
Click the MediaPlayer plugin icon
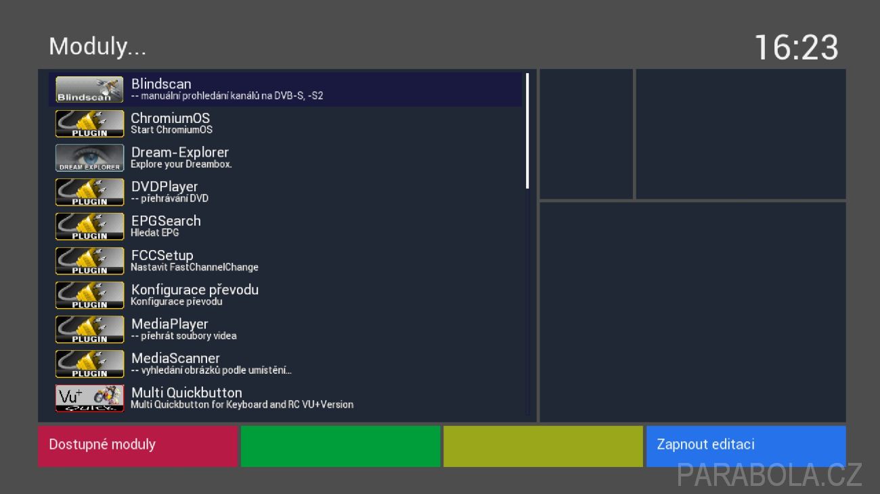click(89, 329)
